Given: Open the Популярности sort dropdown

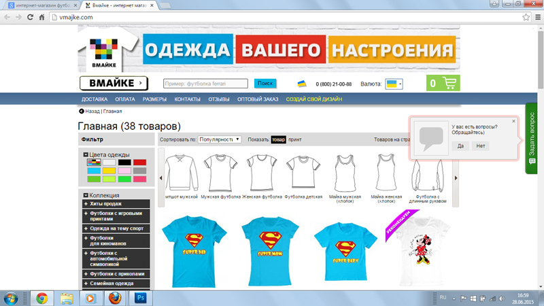Looking at the screenshot, I should click(219, 139).
